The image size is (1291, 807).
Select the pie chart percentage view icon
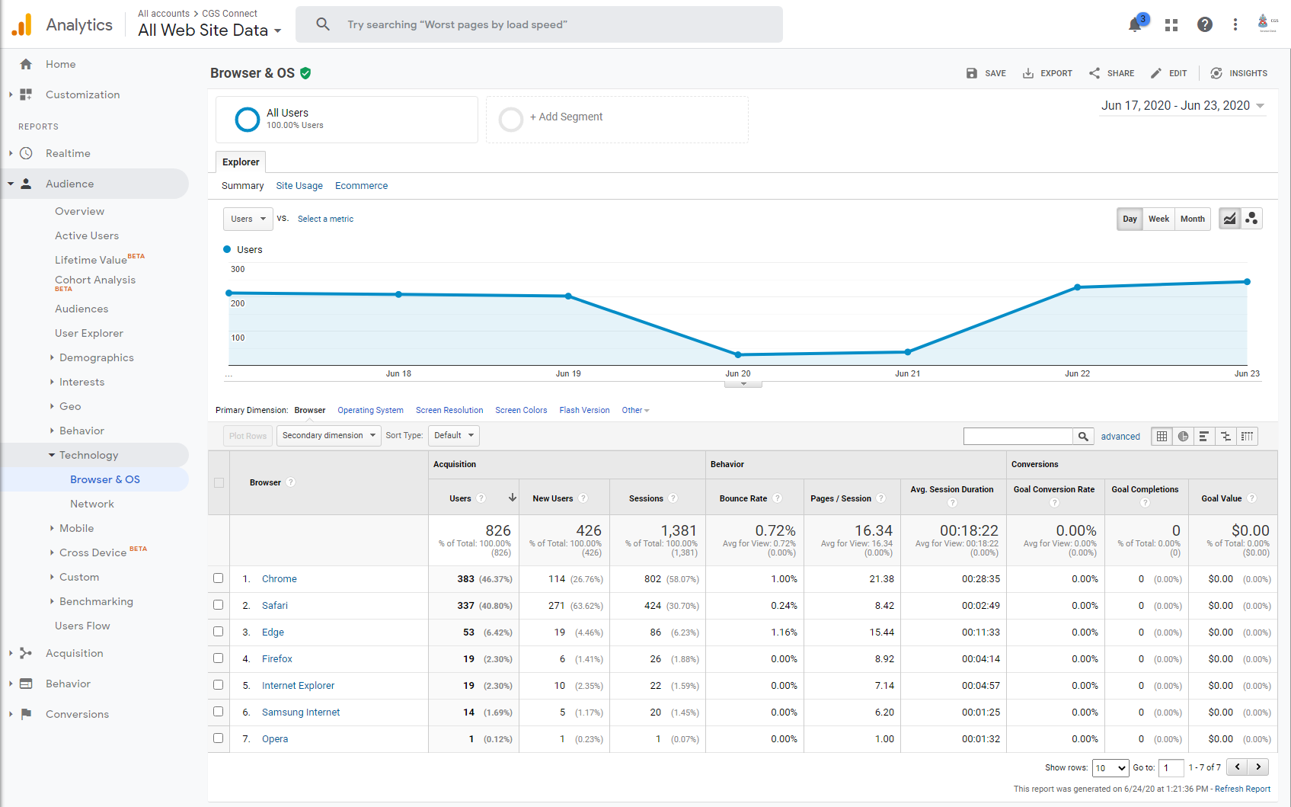(1183, 437)
